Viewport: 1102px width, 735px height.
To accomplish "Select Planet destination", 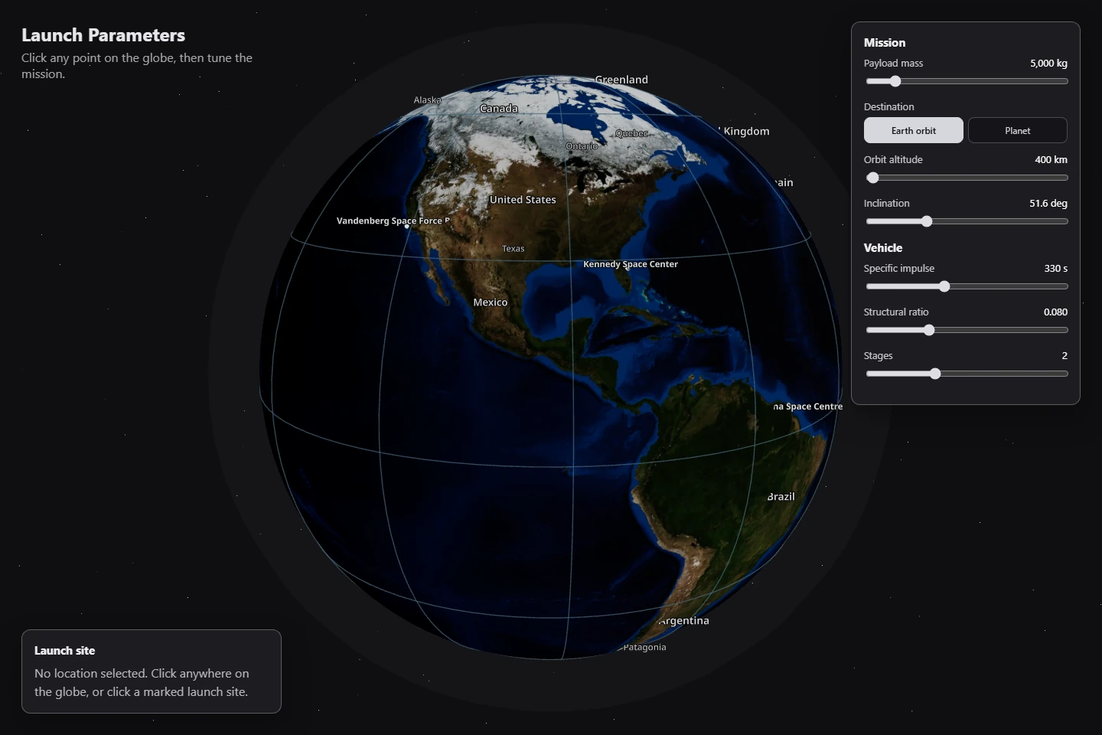I will [1017, 130].
